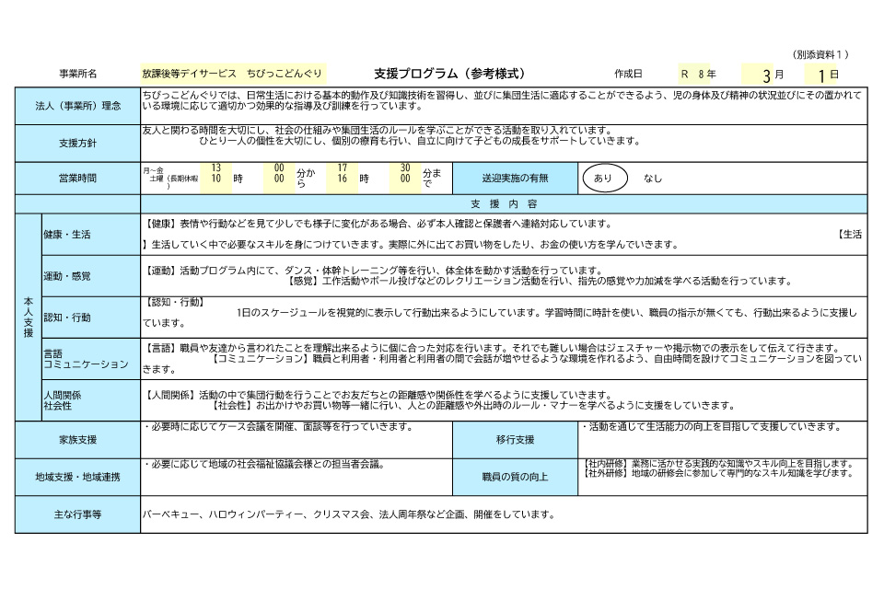Click the 事業所名 facility name field

pos(233,74)
